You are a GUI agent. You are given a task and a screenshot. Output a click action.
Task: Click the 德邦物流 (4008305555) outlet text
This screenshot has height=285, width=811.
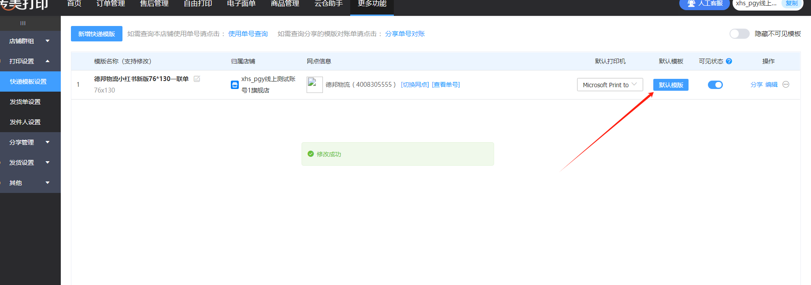click(361, 85)
